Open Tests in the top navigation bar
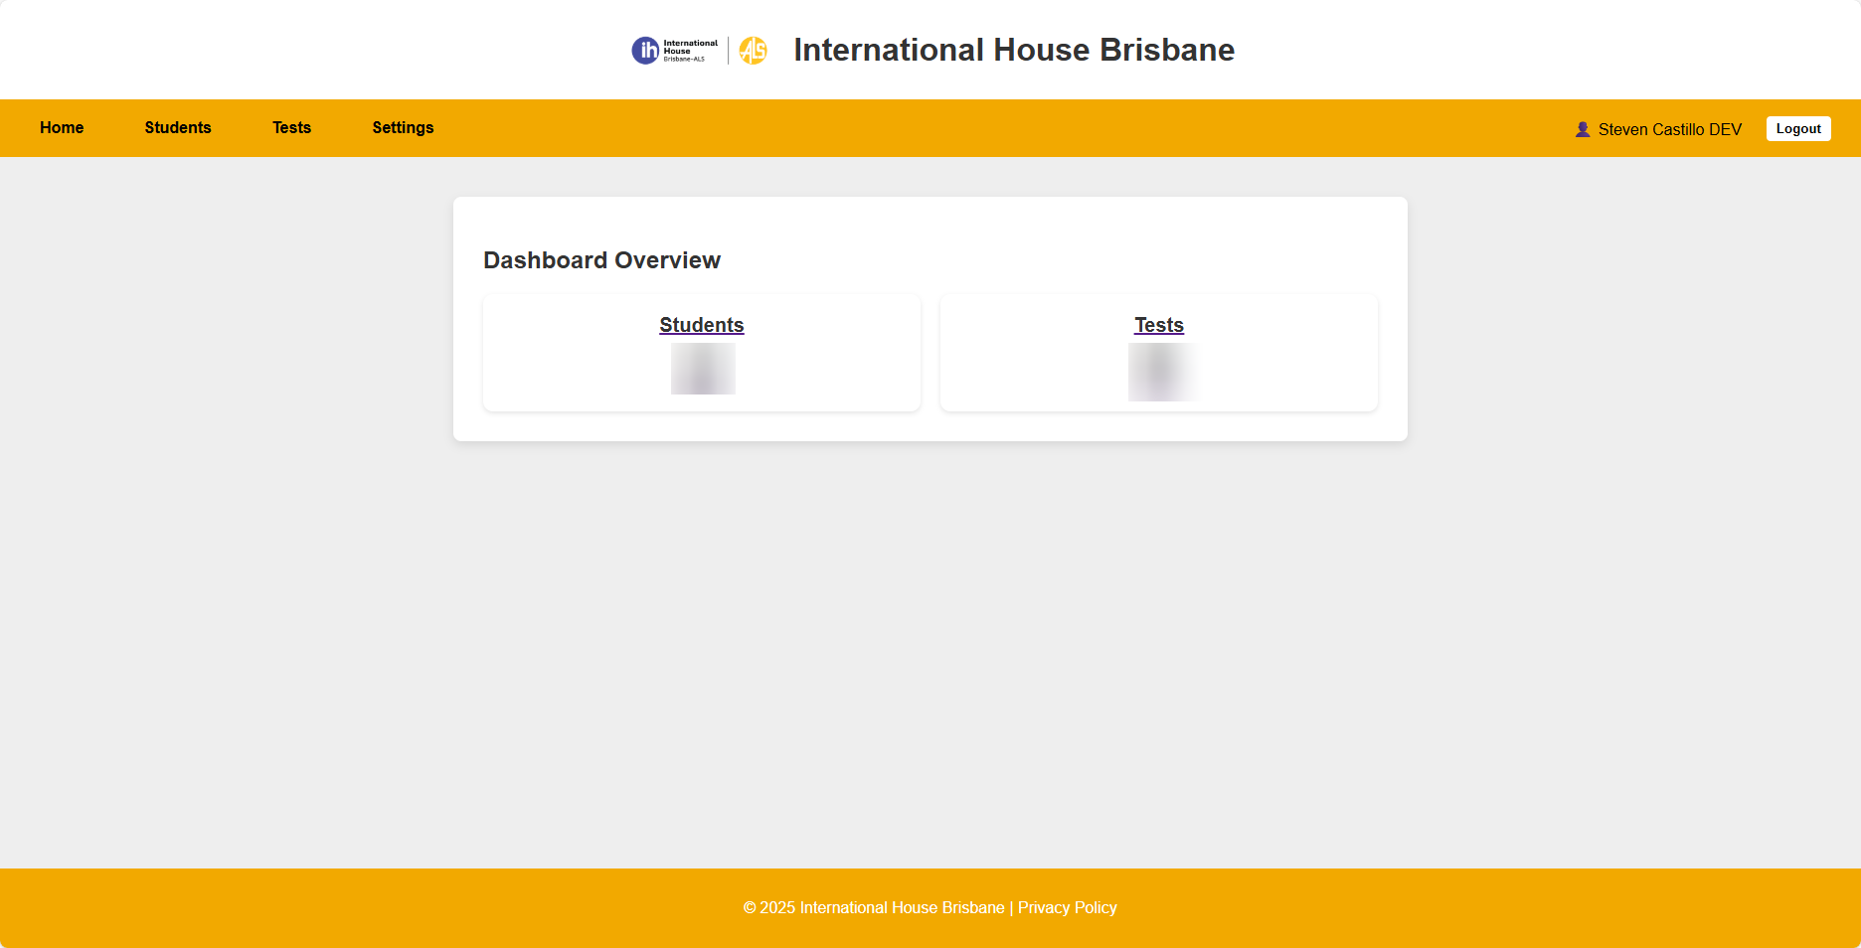The image size is (1861, 948). (291, 127)
